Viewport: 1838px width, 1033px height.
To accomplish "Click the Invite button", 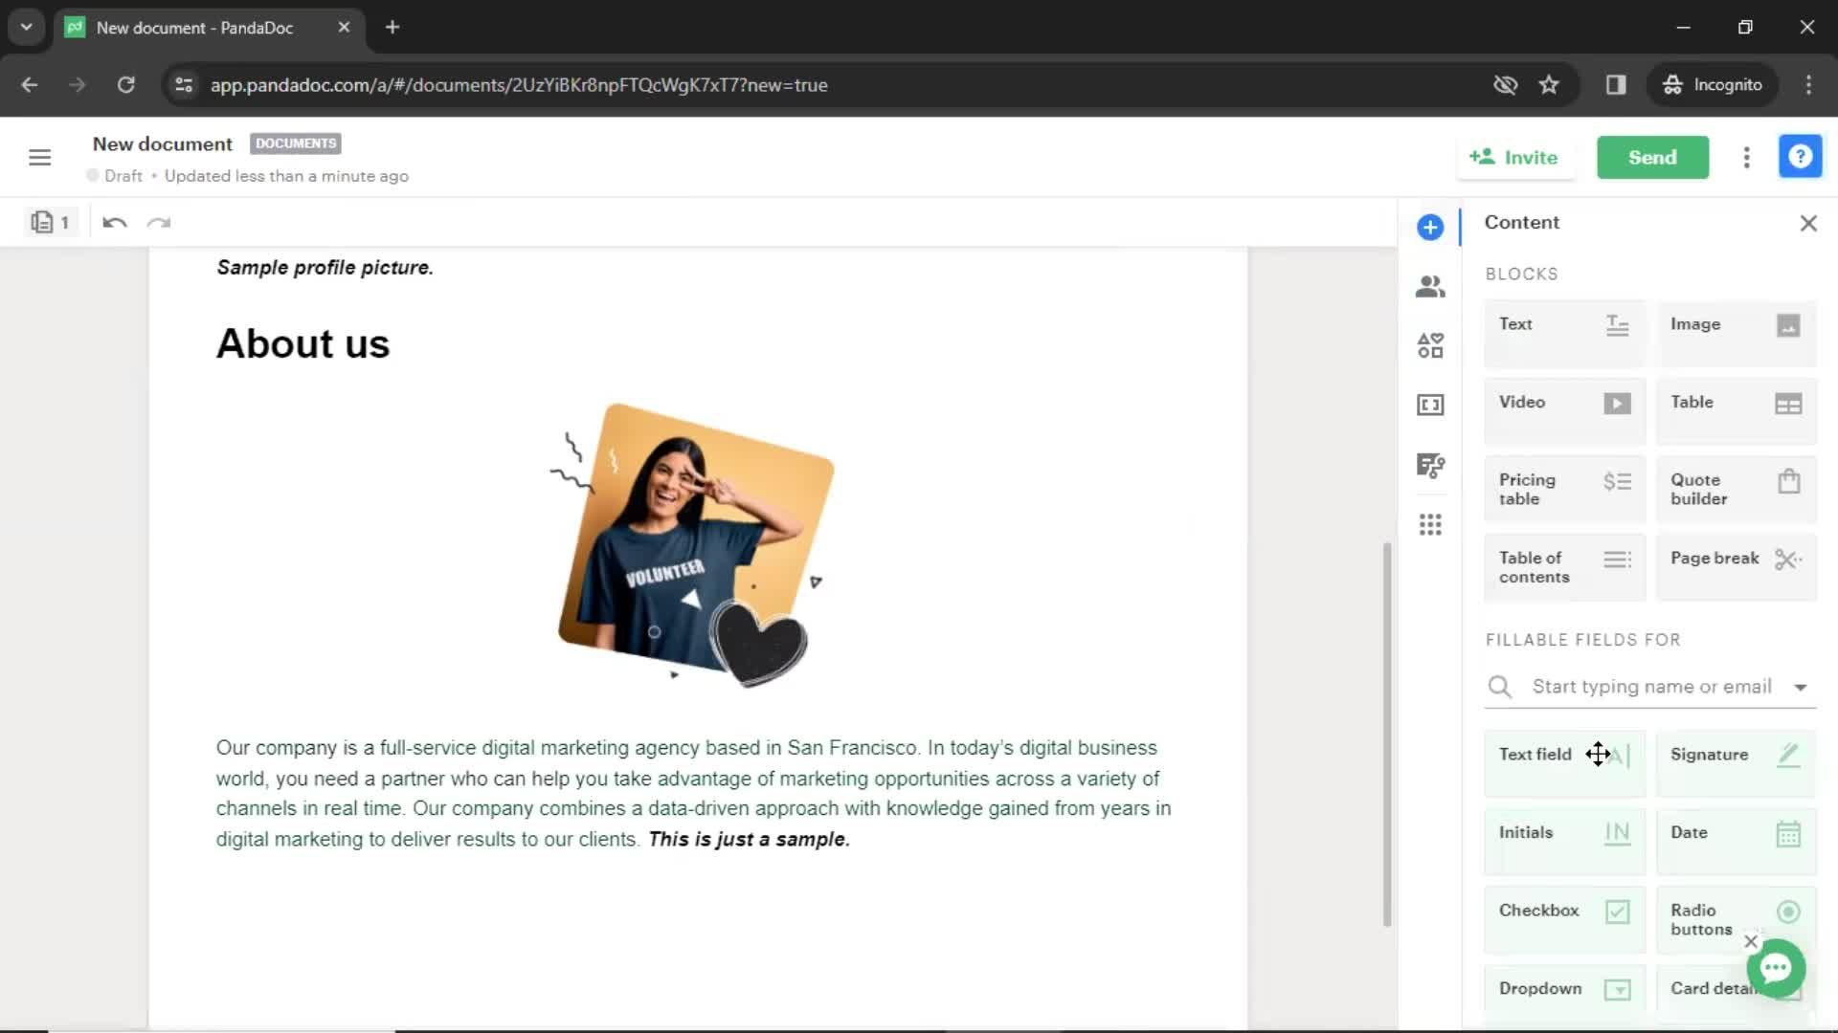I will (1517, 157).
